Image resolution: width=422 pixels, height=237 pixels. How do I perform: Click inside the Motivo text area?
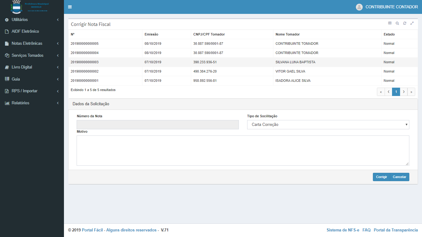[243, 151]
